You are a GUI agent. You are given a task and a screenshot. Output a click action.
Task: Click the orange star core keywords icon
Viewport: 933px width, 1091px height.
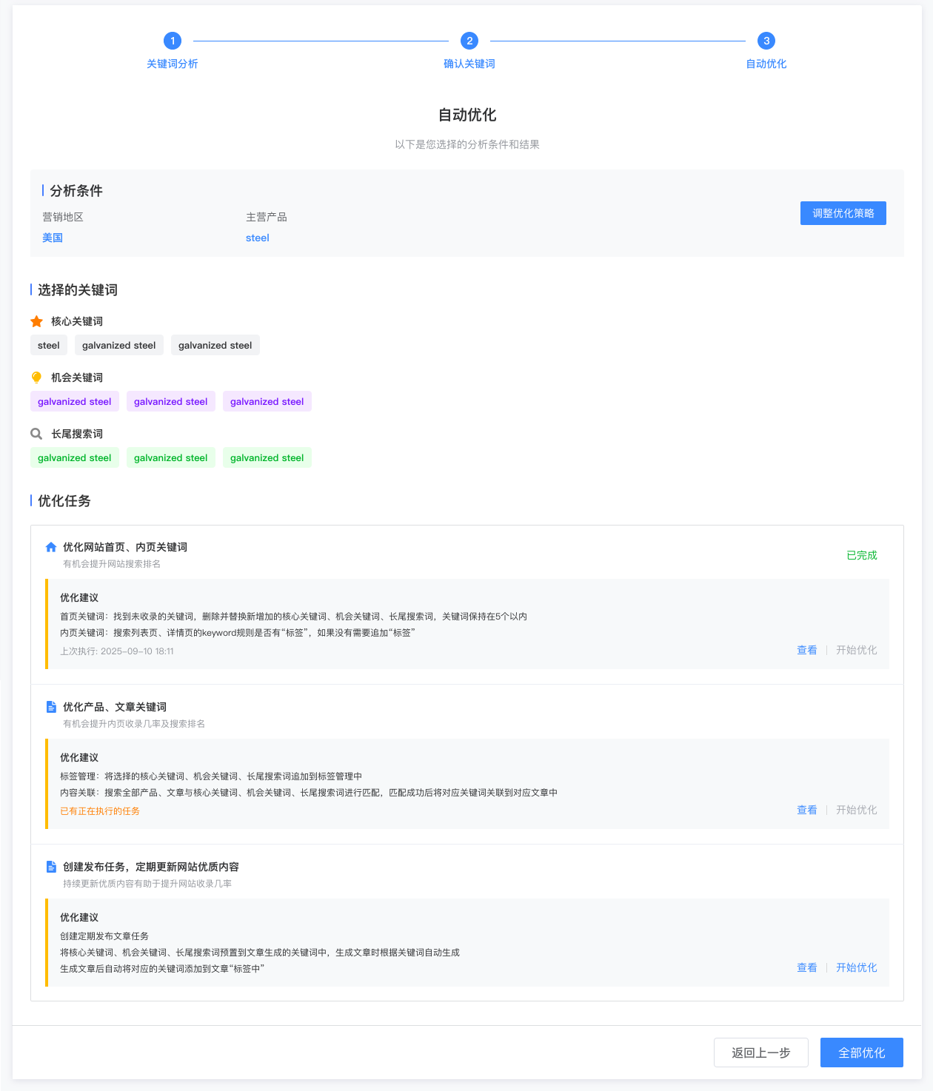36,321
